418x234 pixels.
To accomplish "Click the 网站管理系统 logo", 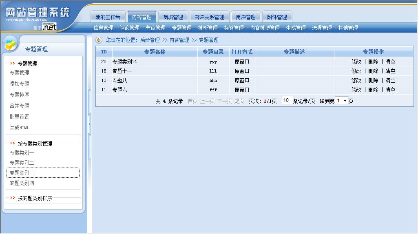I will [38, 13].
